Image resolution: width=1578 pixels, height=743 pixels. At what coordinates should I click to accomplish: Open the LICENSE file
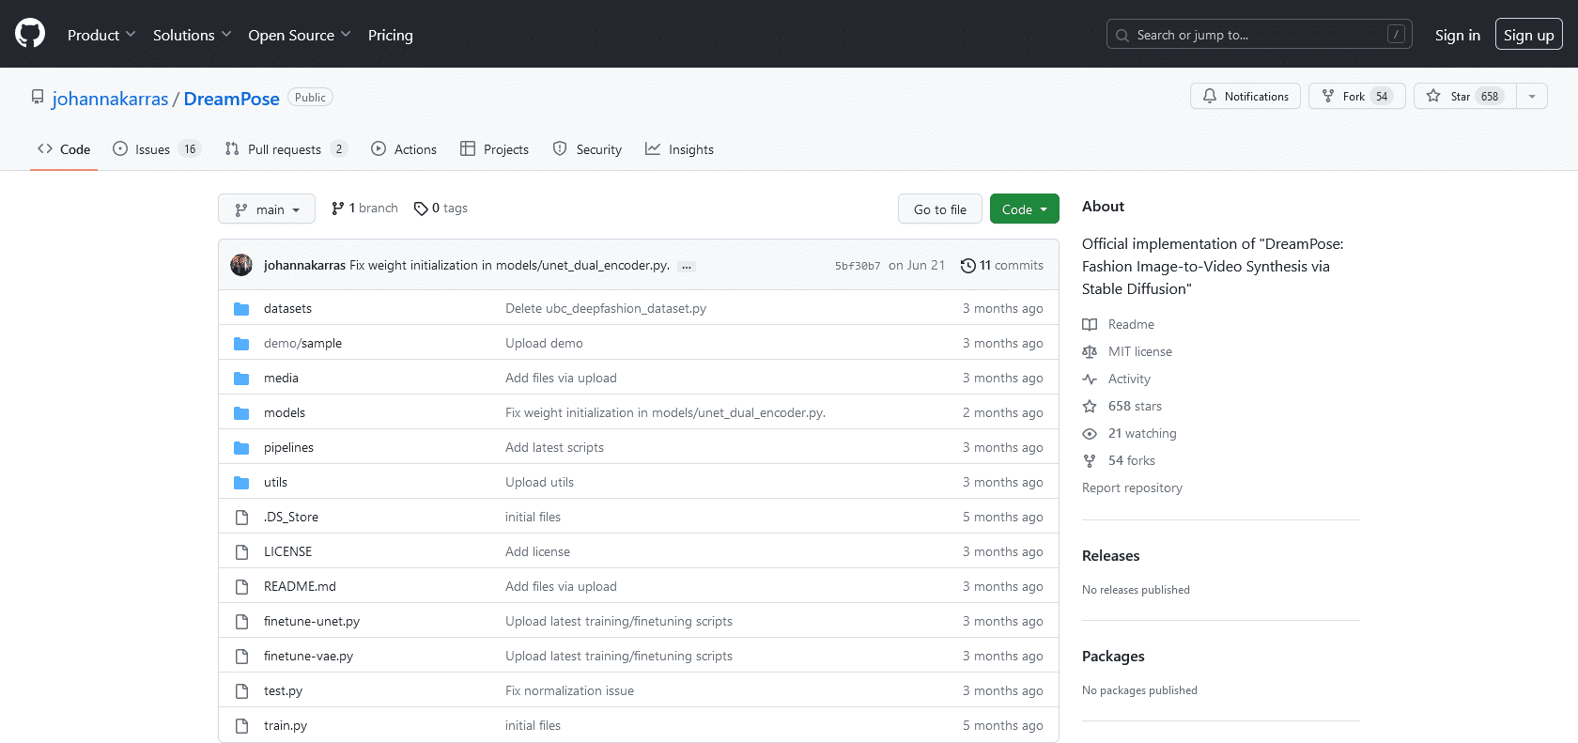(x=287, y=551)
